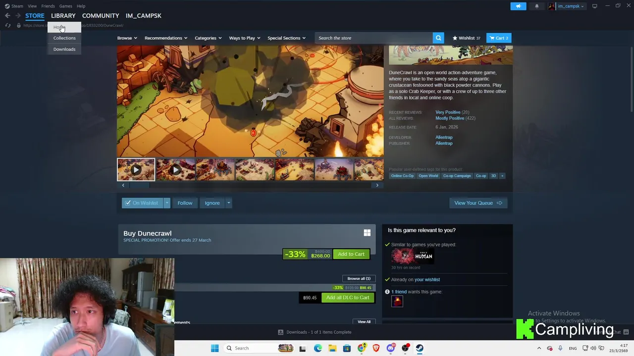Open Brave browser from the taskbar
This screenshot has height=356, width=634.
(376, 348)
